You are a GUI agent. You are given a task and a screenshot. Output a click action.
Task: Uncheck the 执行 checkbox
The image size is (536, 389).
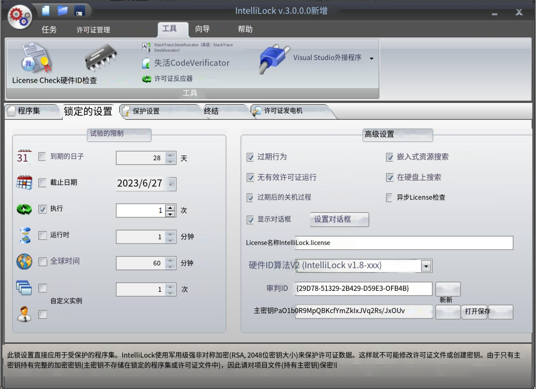click(42, 209)
